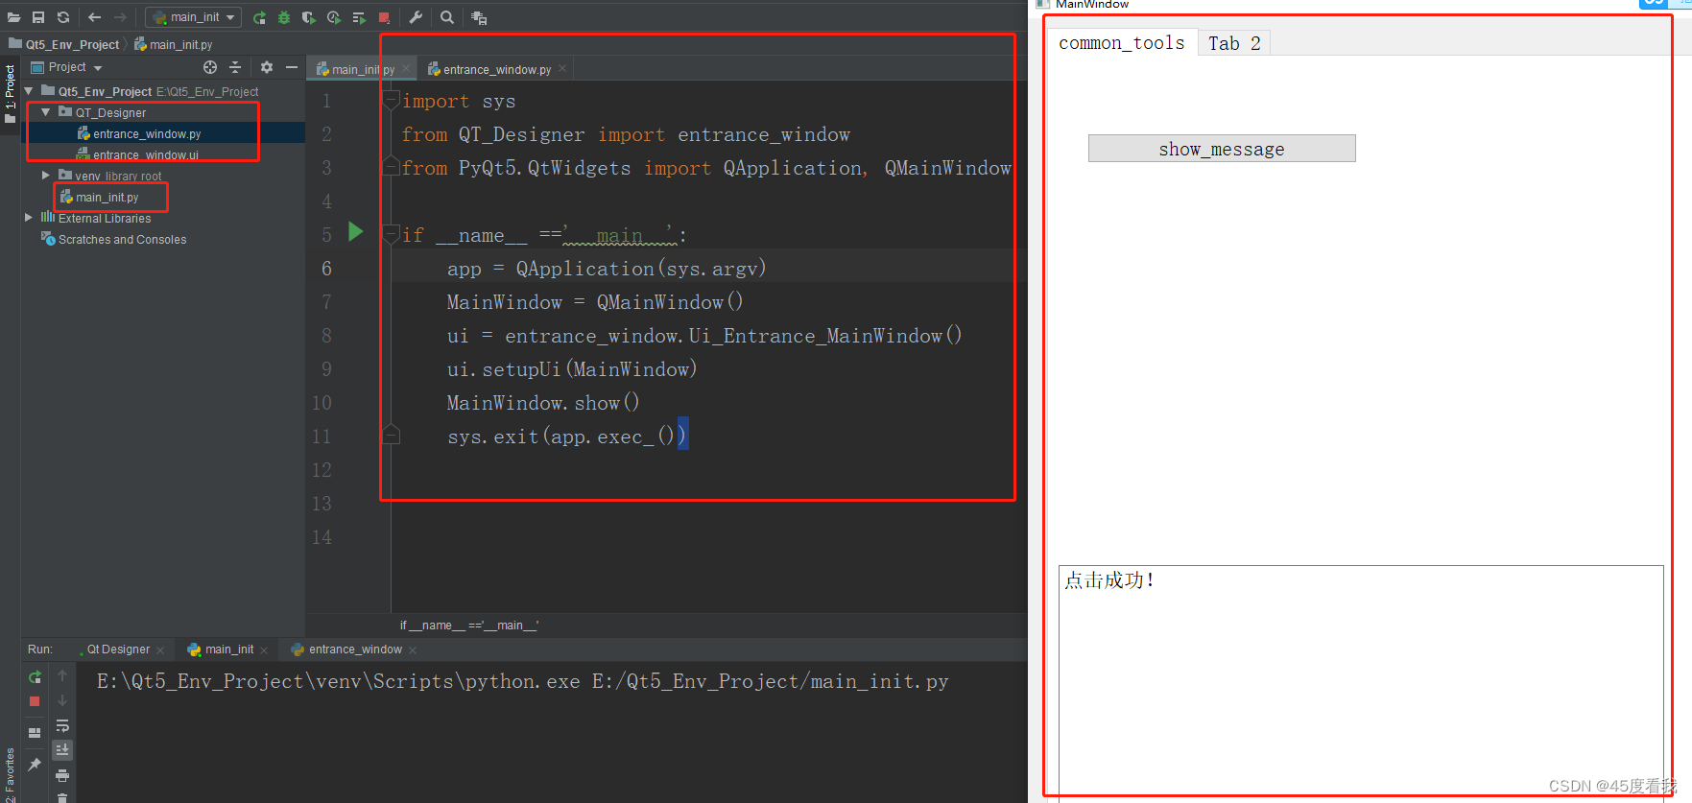Switch to entrance_window run tab
This screenshot has height=803, width=1692.
[355, 649]
